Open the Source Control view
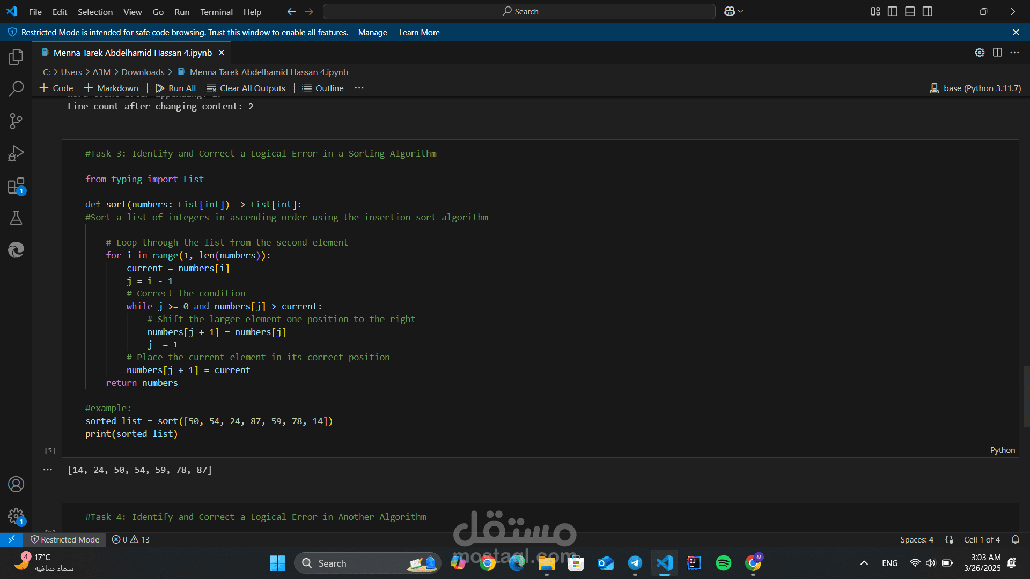1030x579 pixels. tap(16, 121)
